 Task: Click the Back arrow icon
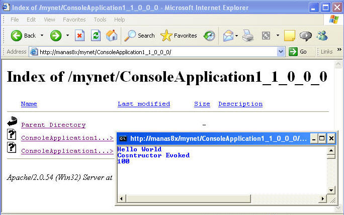pyautogui.click(x=17, y=36)
